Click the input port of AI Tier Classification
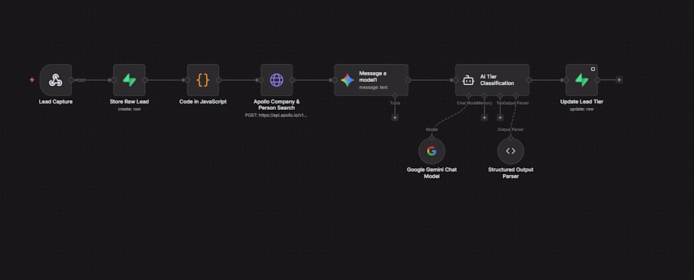The height and width of the screenshot is (280, 694). click(456, 80)
